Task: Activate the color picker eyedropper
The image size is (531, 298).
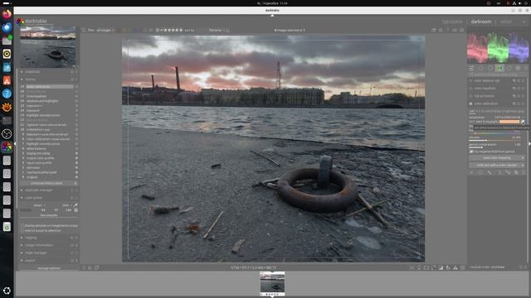Action: coord(76,205)
